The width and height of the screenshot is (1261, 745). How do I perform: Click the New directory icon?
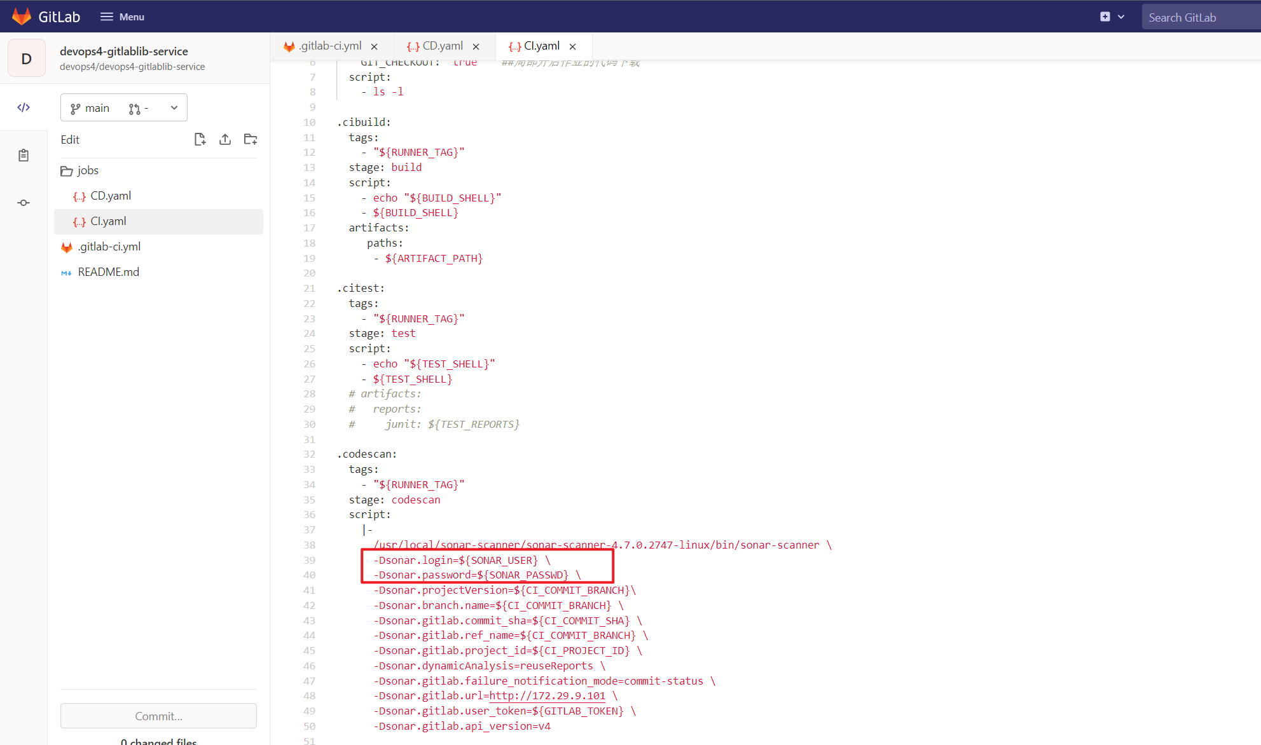pos(251,139)
